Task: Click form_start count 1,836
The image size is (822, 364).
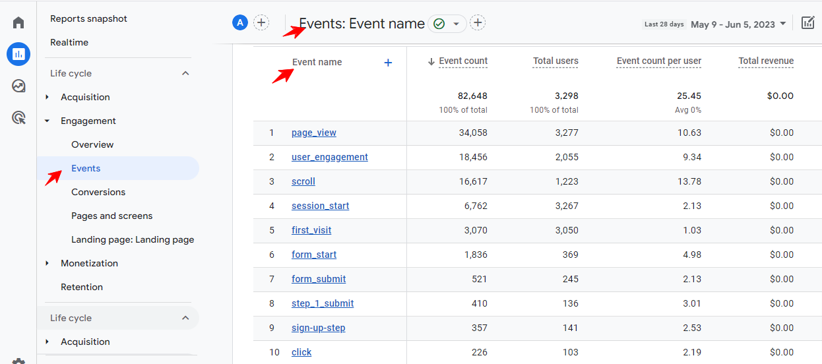Action: click(x=476, y=255)
